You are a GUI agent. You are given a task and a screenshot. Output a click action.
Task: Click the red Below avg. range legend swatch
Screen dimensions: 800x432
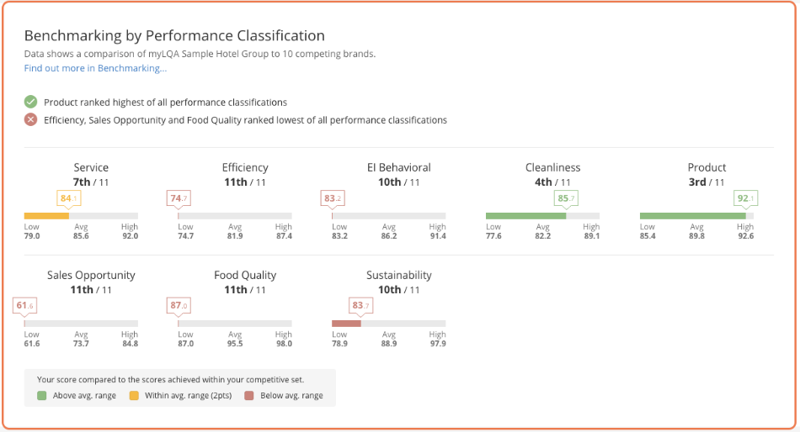click(249, 395)
